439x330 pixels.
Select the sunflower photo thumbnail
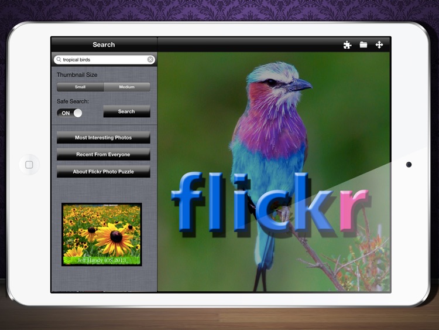point(102,234)
